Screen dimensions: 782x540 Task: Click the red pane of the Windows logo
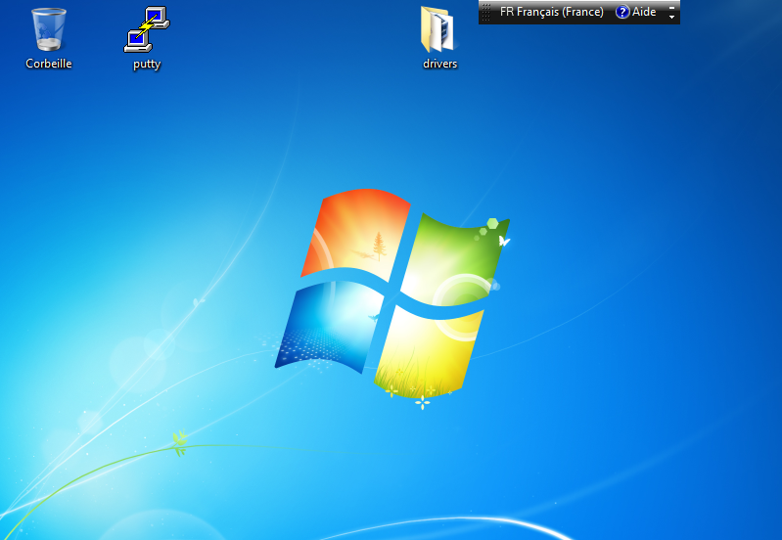pyautogui.click(x=355, y=233)
